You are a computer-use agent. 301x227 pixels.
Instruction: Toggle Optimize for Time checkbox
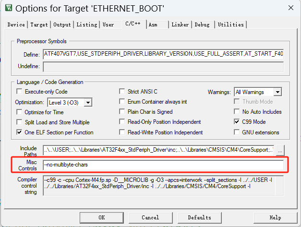click(x=19, y=112)
